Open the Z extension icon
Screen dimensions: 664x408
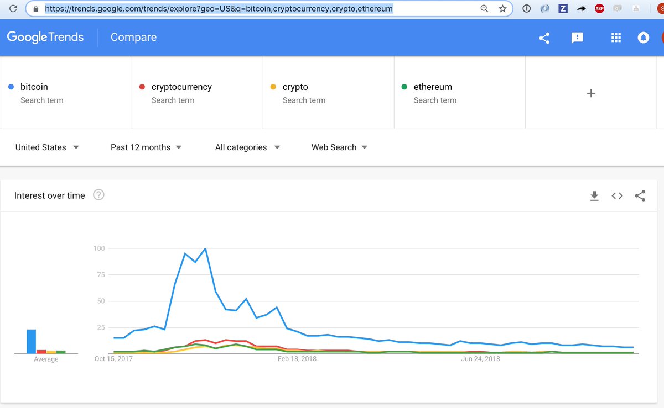[563, 8]
